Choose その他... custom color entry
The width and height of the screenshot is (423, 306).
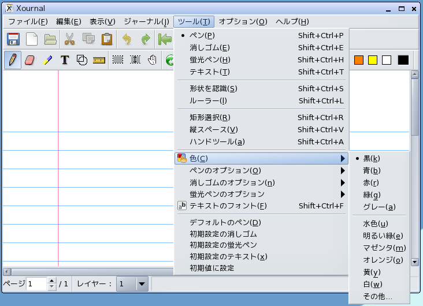[379, 297]
